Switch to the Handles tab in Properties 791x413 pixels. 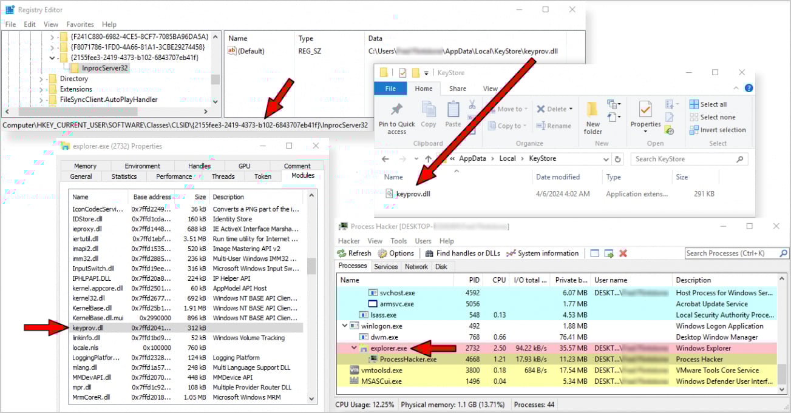coord(199,166)
